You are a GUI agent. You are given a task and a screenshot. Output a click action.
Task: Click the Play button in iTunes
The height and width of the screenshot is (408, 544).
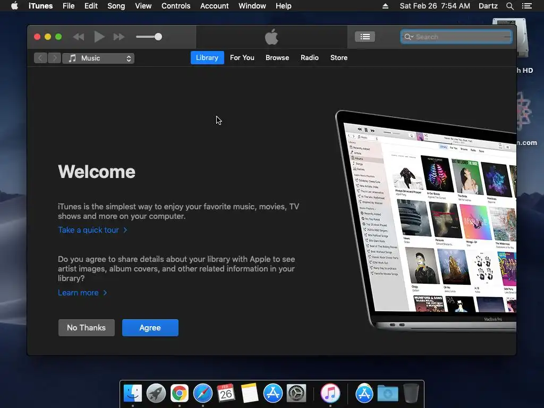click(99, 37)
